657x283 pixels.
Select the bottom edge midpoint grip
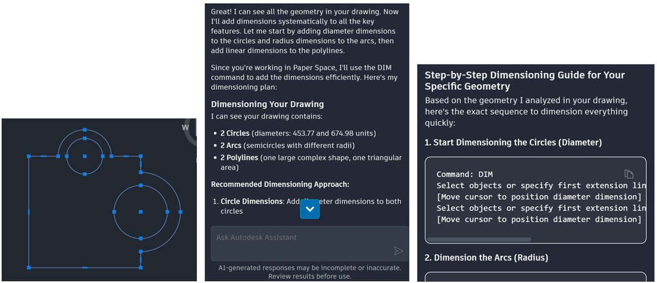click(85, 267)
